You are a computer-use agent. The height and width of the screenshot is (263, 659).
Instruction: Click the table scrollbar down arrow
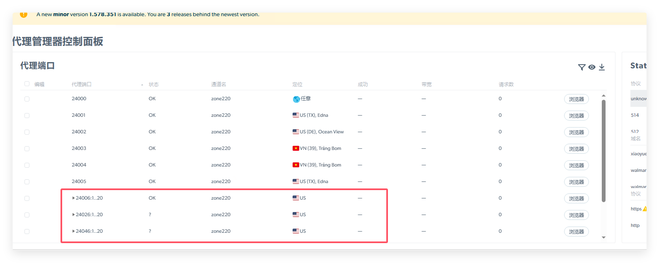603,237
